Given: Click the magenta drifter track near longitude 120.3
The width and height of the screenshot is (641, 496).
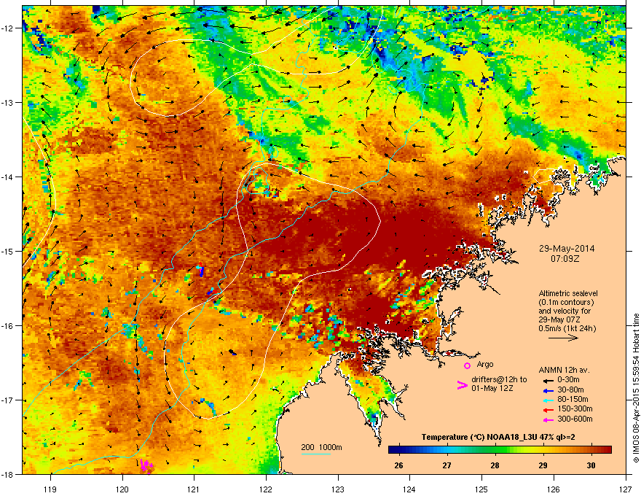Looking at the screenshot, I should [x=146, y=465].
